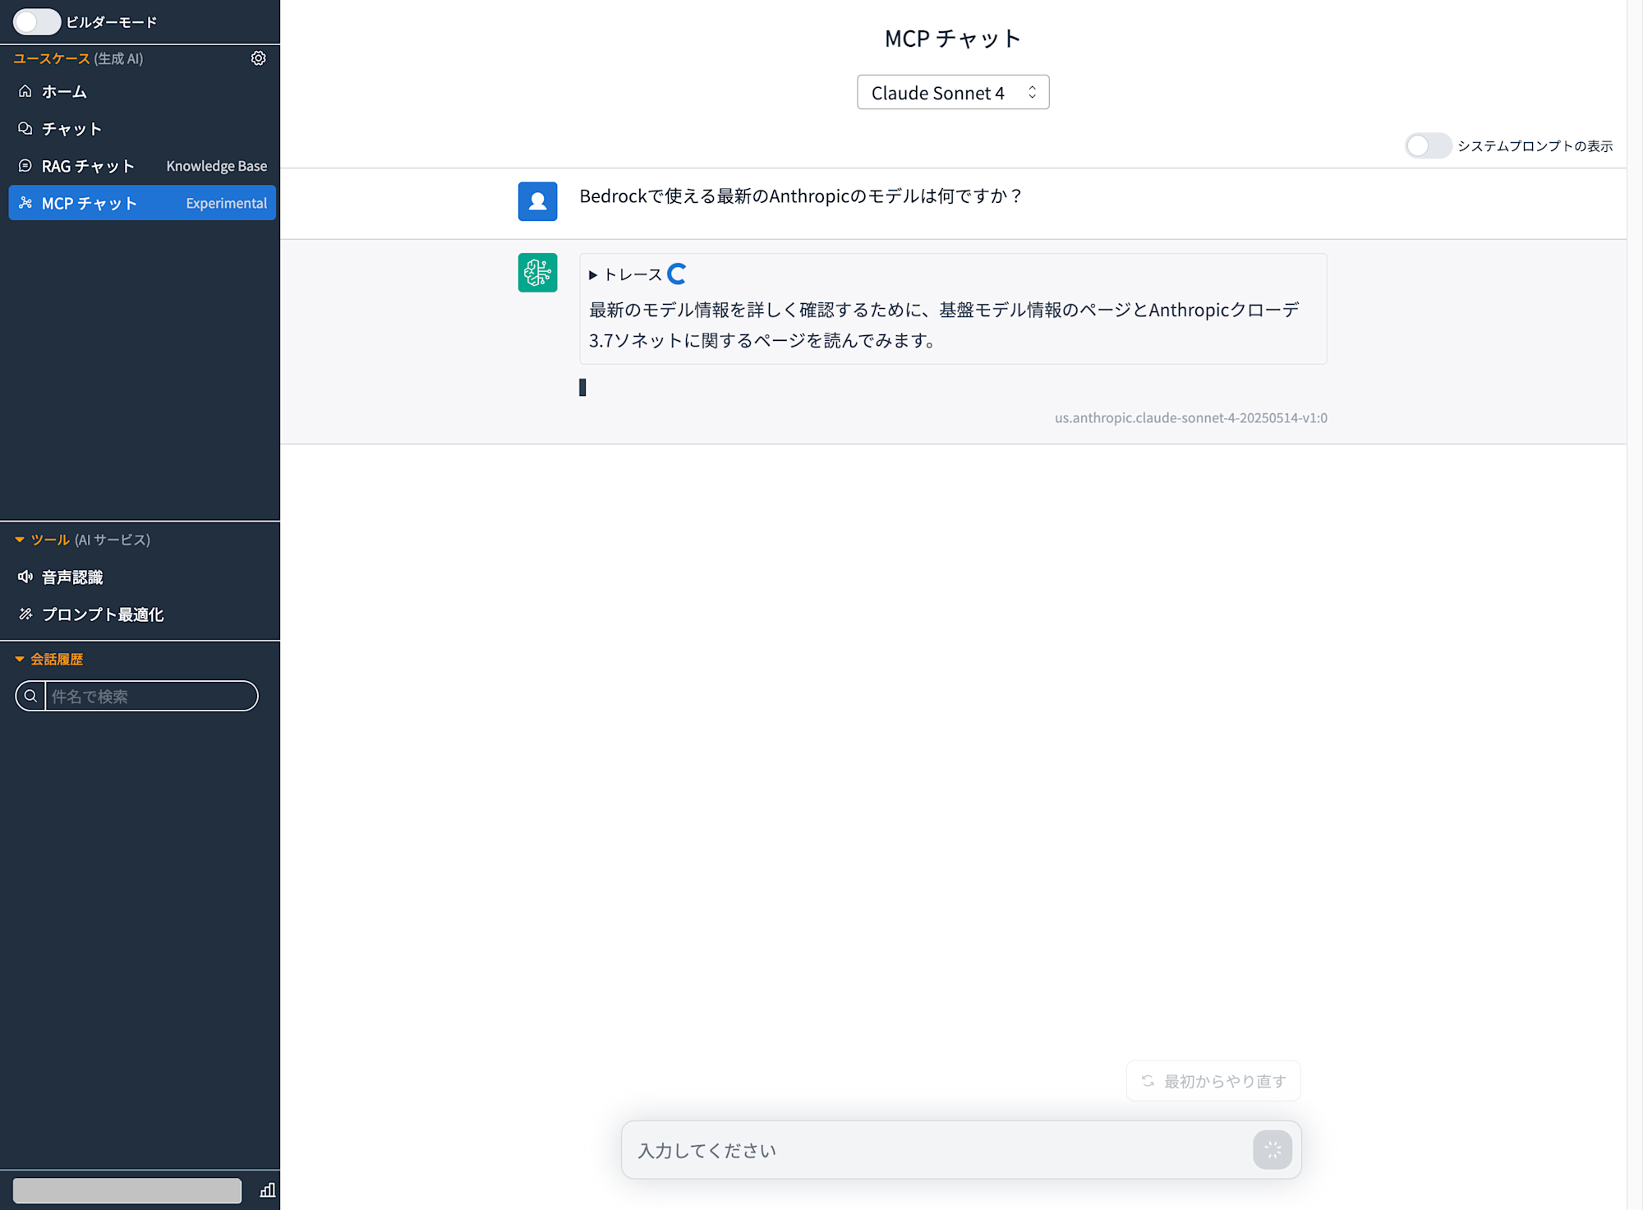This screenshot has width=1643, height=1210.
Task: Open use case settings gear icon
Action: tap(258, 58)
